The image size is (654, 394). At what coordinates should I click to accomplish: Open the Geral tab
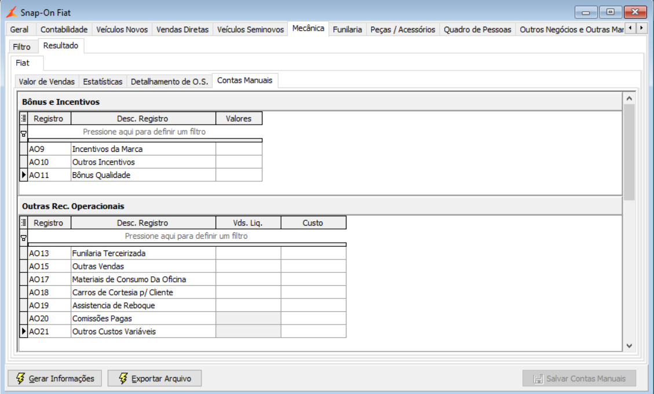tap(19, 29)
